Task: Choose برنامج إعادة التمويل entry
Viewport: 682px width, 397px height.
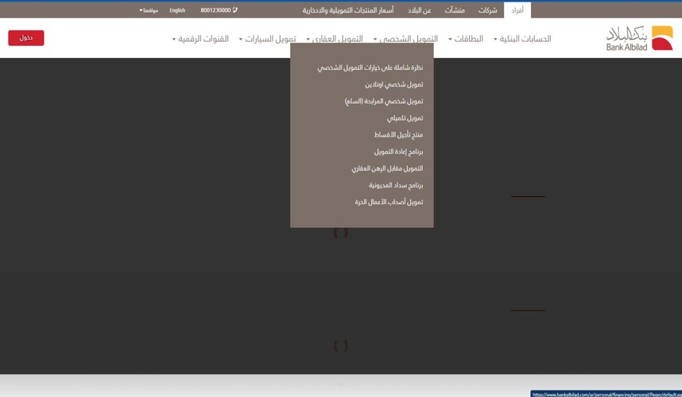Action: 398,152
